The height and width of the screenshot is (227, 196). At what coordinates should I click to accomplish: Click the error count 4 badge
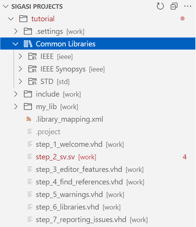point(185,157)
